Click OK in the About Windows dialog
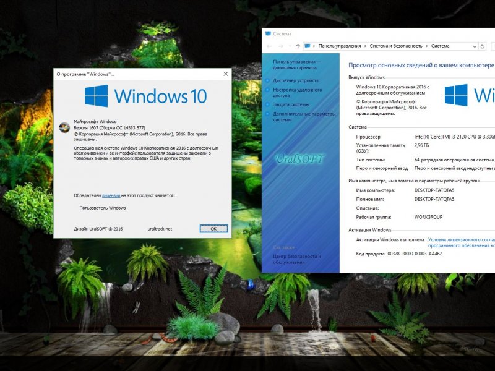Viewport: 495px width, 371px height. (x=213, y=229)
